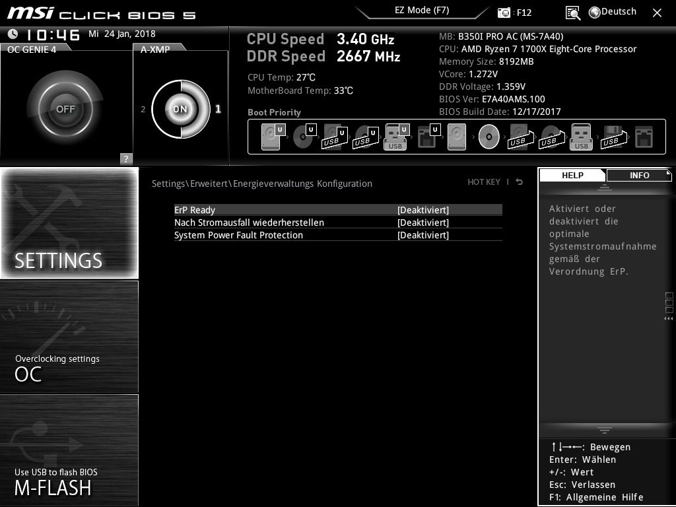Screen dimensions: 676x507
Task: Select the UEFI network boot device icon
Action: [428, 137]
